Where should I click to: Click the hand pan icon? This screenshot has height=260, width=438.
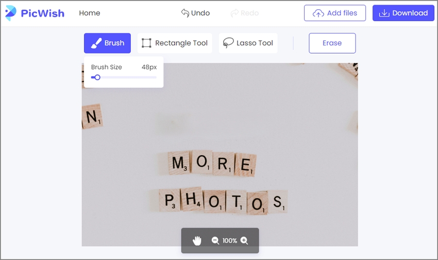[197, 240]
